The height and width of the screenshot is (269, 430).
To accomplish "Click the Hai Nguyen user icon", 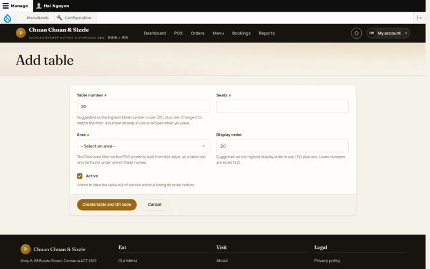I will pos(39,6).
